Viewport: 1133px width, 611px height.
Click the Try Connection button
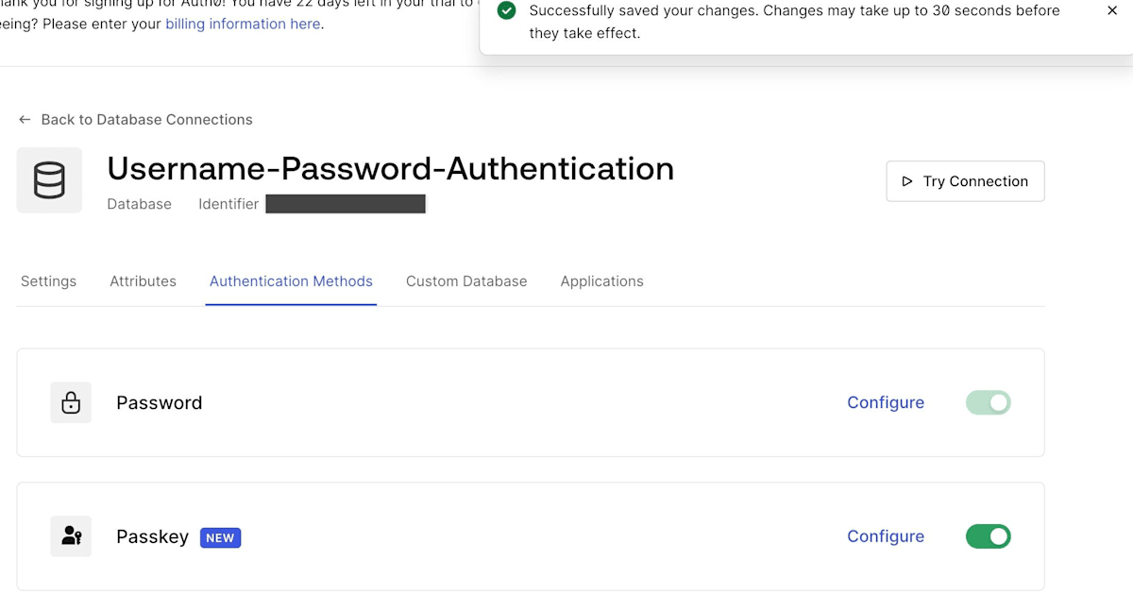point(965,181)
